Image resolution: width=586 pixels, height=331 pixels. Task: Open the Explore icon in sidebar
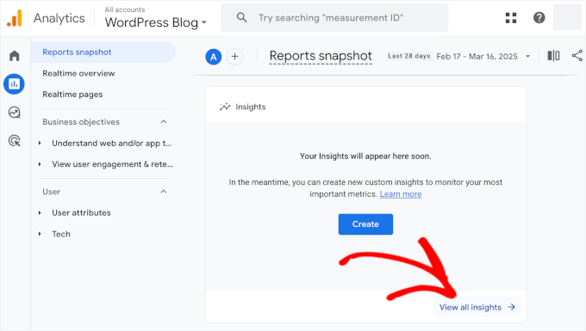14,113
